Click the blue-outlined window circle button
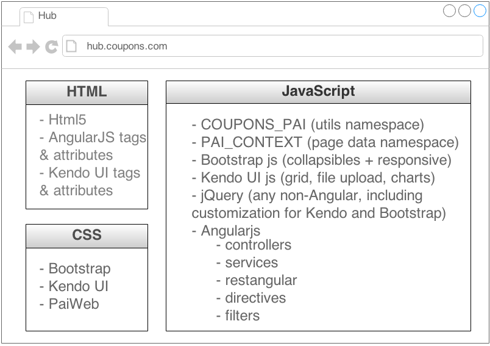The image size is (490, 346). [480, 10]
